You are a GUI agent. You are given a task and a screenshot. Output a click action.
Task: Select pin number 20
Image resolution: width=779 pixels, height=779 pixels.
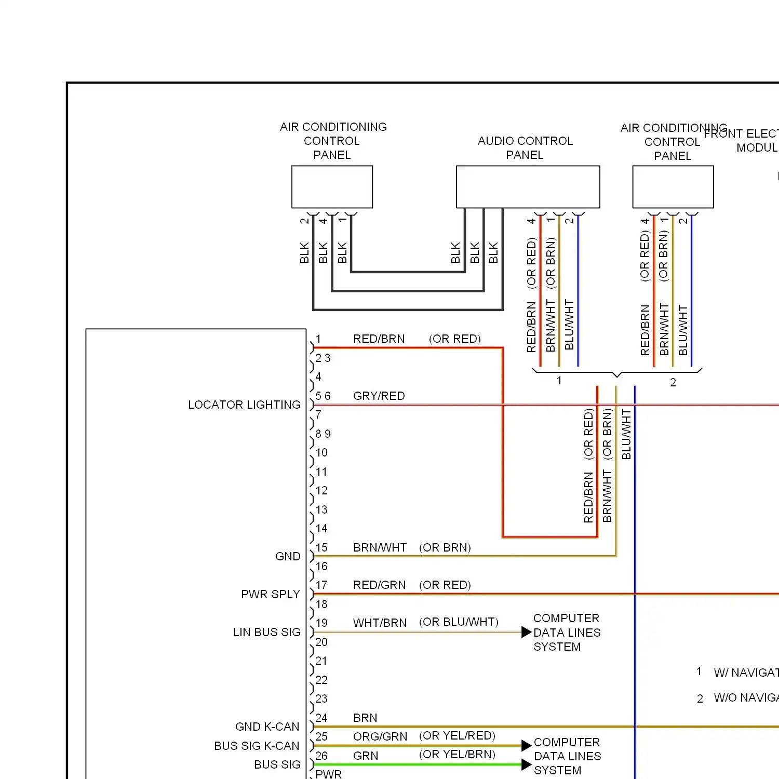(321, 642)
